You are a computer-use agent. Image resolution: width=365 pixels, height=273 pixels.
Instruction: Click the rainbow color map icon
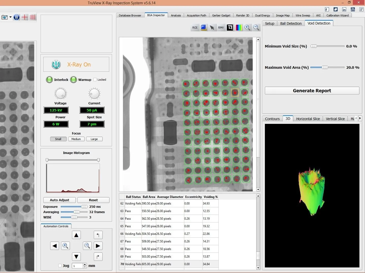[x=239, y=28]
